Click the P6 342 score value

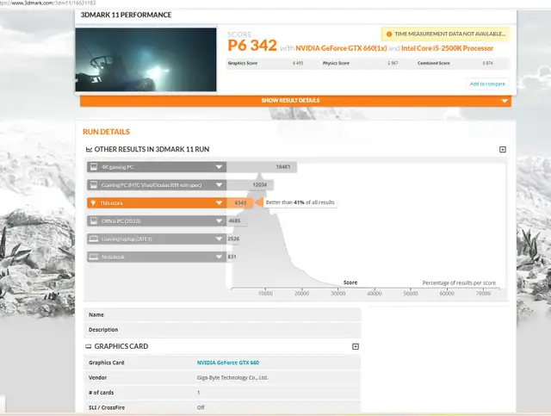[x=252, y=46]
